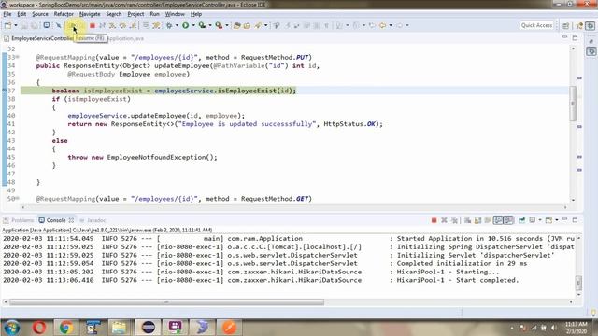This screenshot has height=336, width=598.
Task: Open the Display Selected Console dropdown
Action: coord(540,220)
